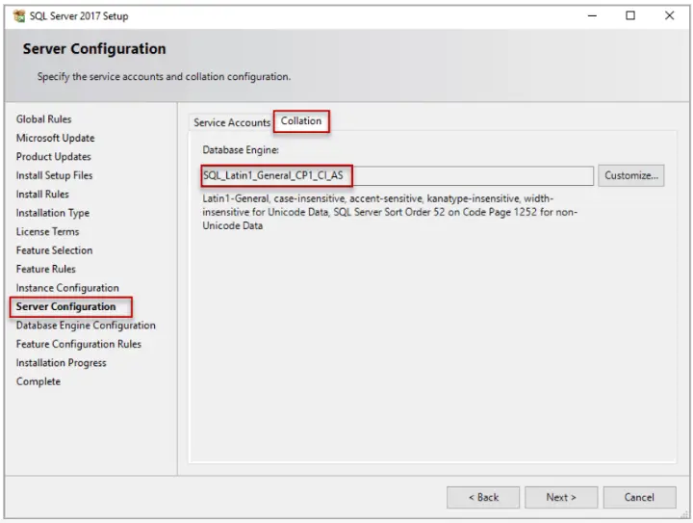Image resolution: width=693 pixels, height=523 pixels.
Task: Select the Feature Selection step
Action: point(54,250)
